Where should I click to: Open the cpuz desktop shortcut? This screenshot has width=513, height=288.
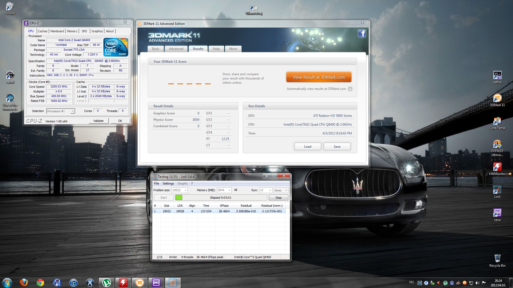497,215
